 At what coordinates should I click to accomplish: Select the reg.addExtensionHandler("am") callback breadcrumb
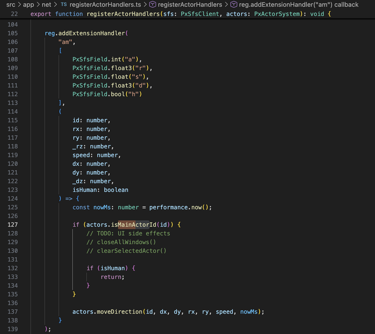tap(299, 5)
